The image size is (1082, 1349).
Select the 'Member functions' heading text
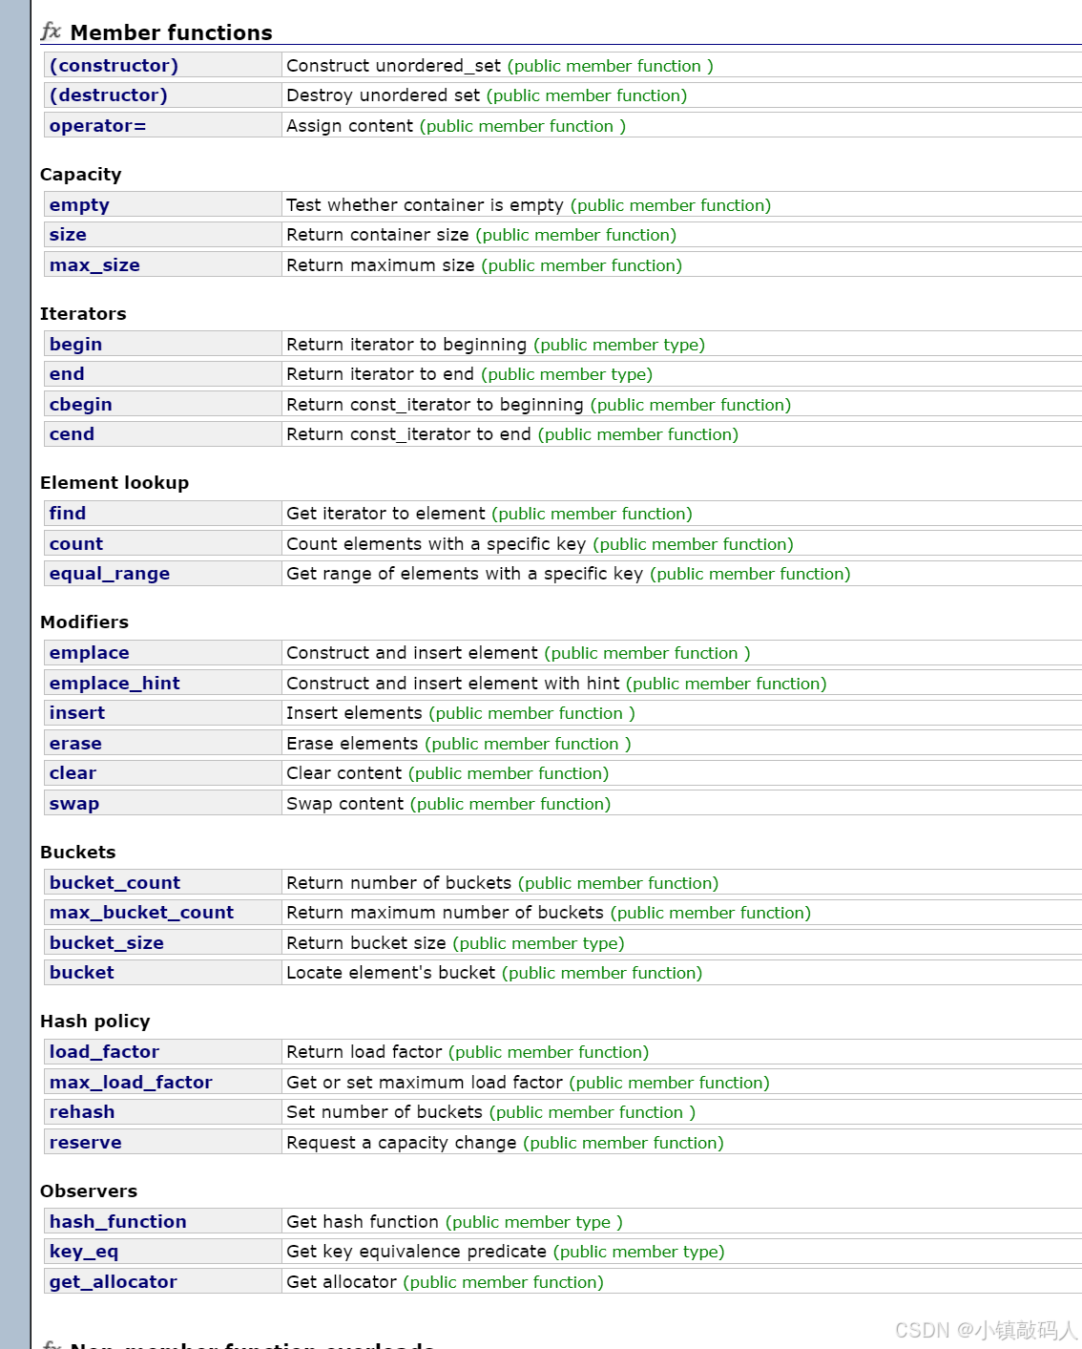[172, 32]
